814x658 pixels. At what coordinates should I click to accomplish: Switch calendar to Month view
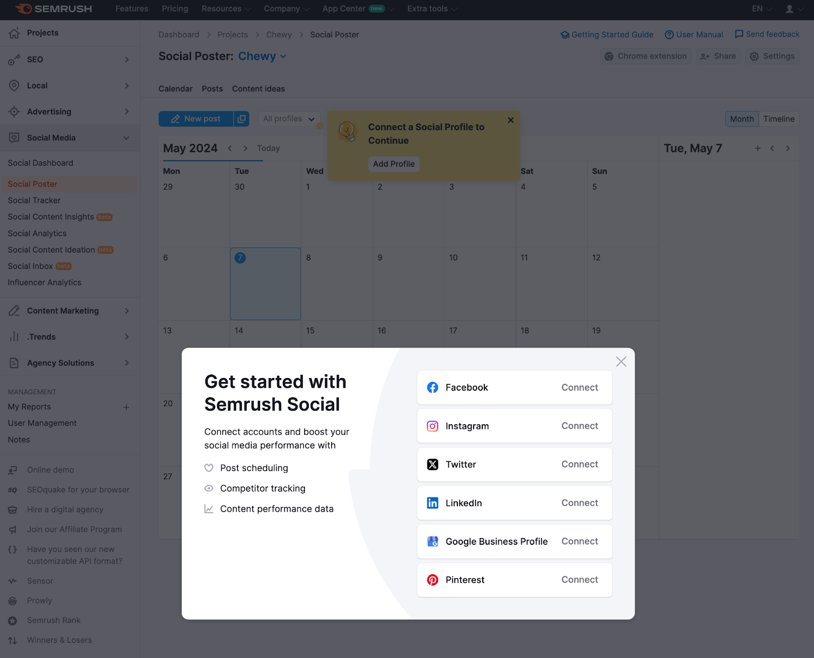(x=742, y=119)
